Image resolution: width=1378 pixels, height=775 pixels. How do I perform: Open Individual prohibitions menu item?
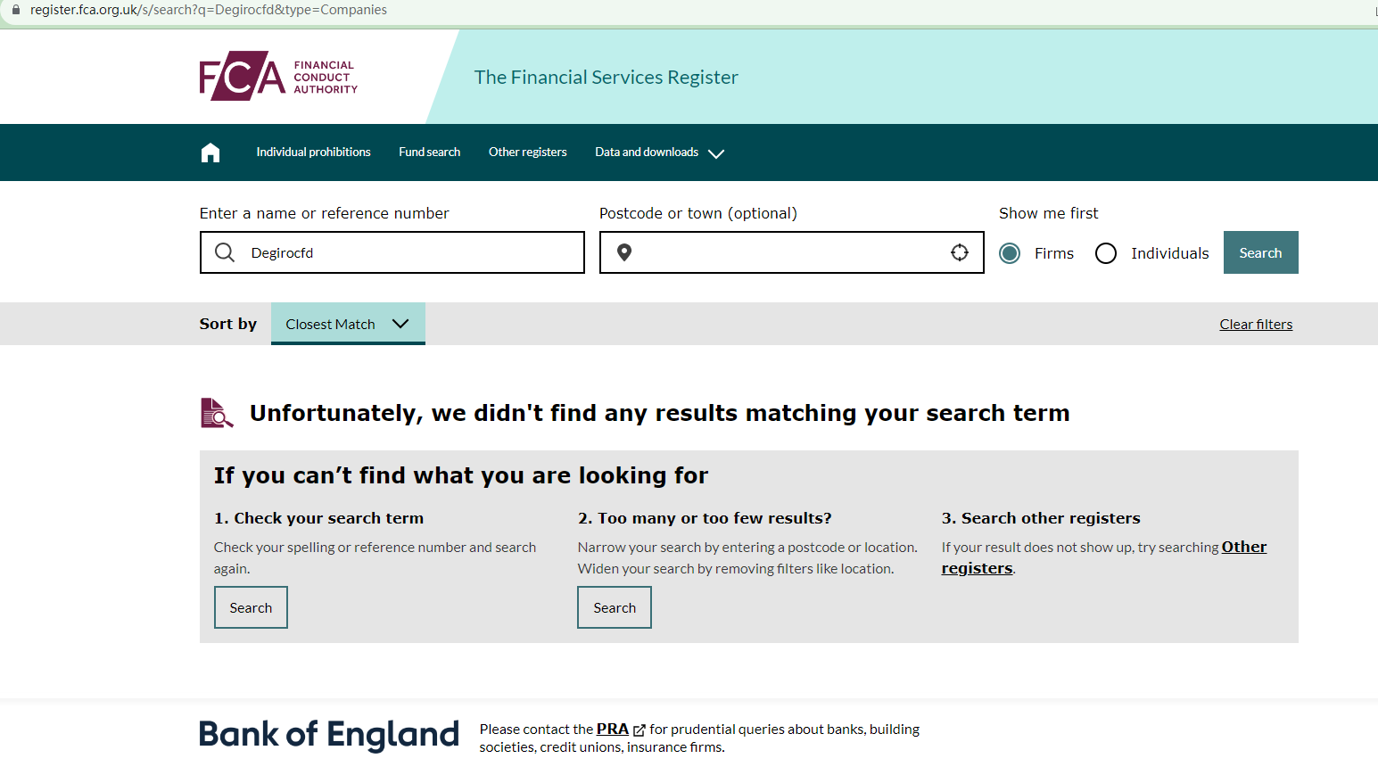pos(313,153)
